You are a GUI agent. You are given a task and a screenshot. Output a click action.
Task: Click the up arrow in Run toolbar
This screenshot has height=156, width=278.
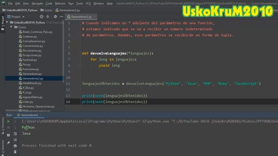[15, 121]
